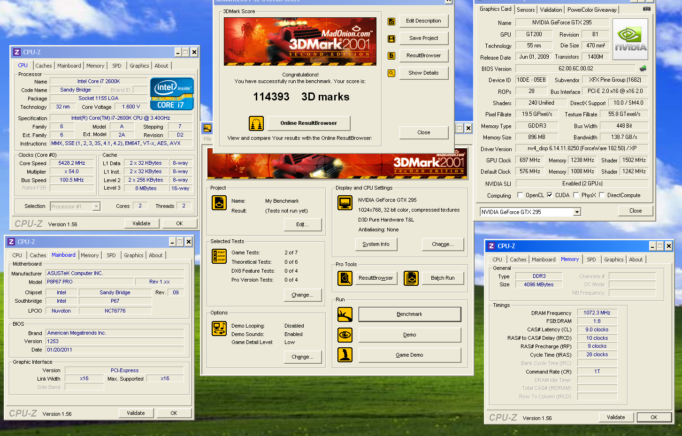Click Change button under Selected Tests
This screenshot has width=682, height=436.
point(303,295)
